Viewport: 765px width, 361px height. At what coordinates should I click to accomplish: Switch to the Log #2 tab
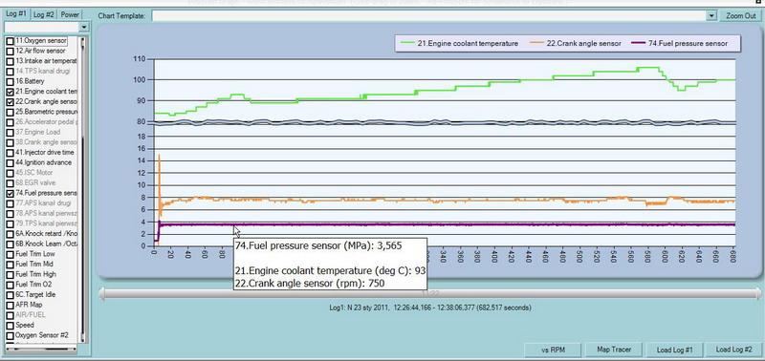(44, 14)
